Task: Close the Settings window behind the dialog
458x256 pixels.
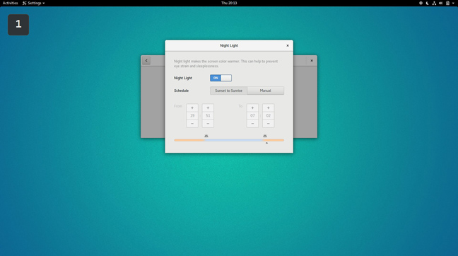Action: click(x=312, y=61)
